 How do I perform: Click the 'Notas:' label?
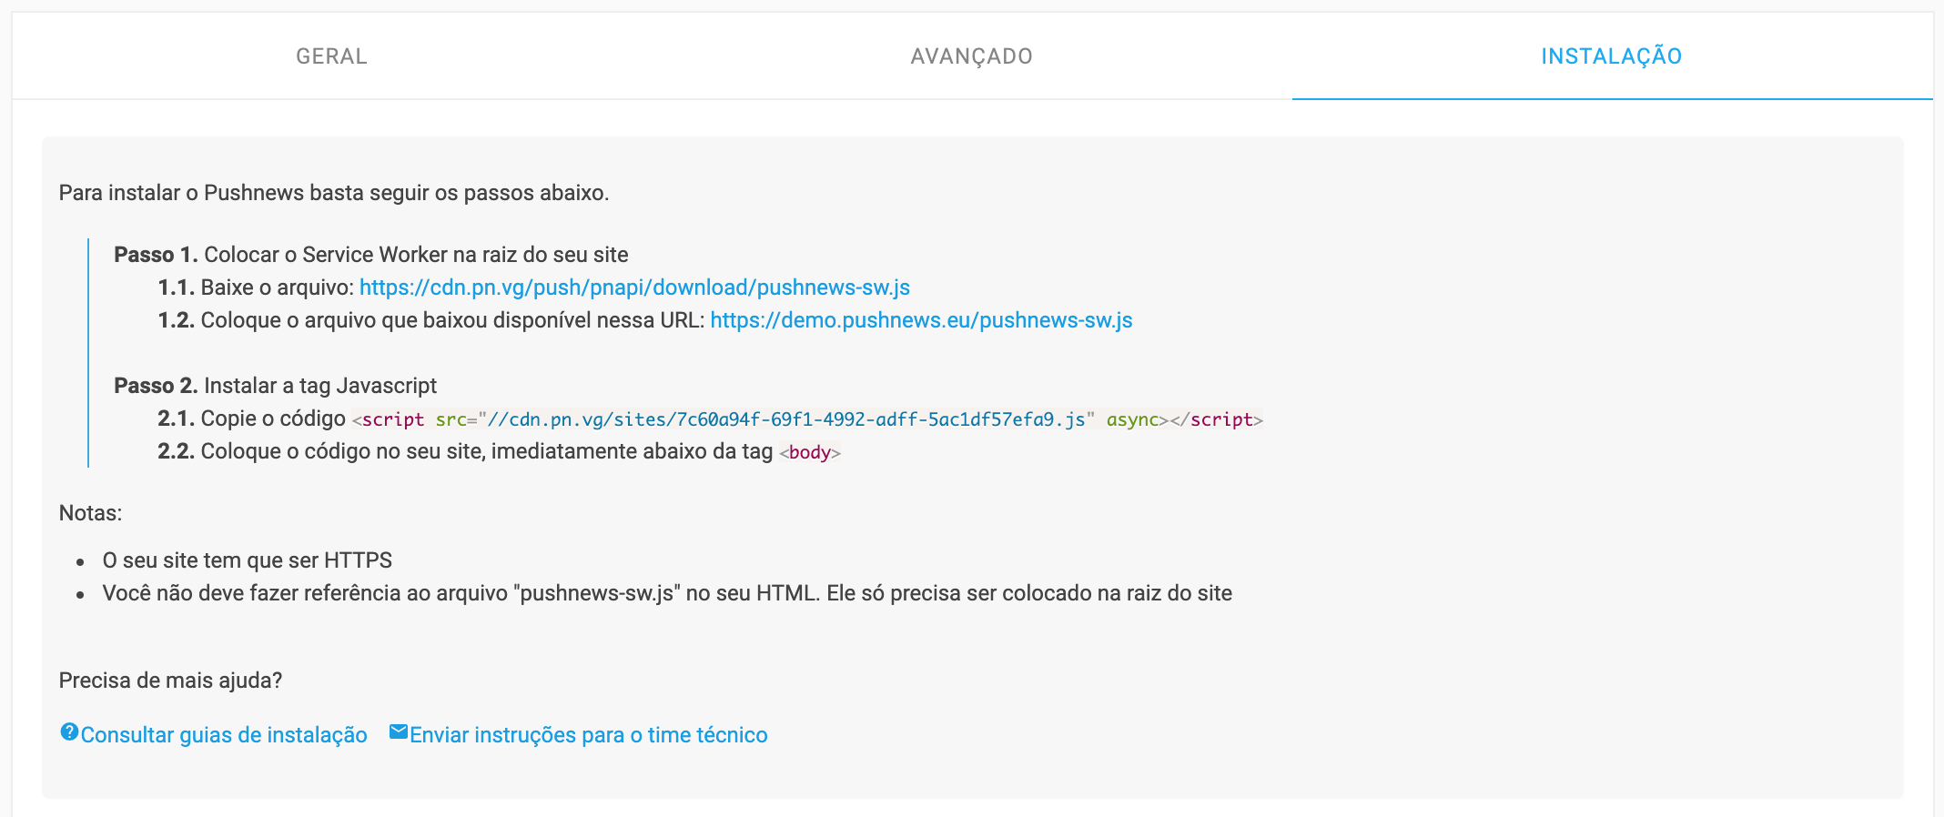pos(90,513)
